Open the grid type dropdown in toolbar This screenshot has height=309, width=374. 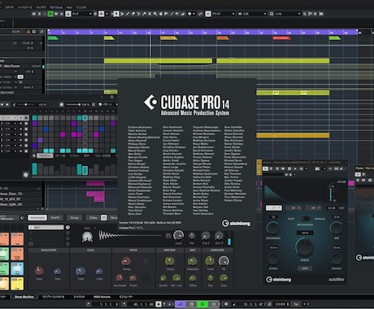pos(252,14)
